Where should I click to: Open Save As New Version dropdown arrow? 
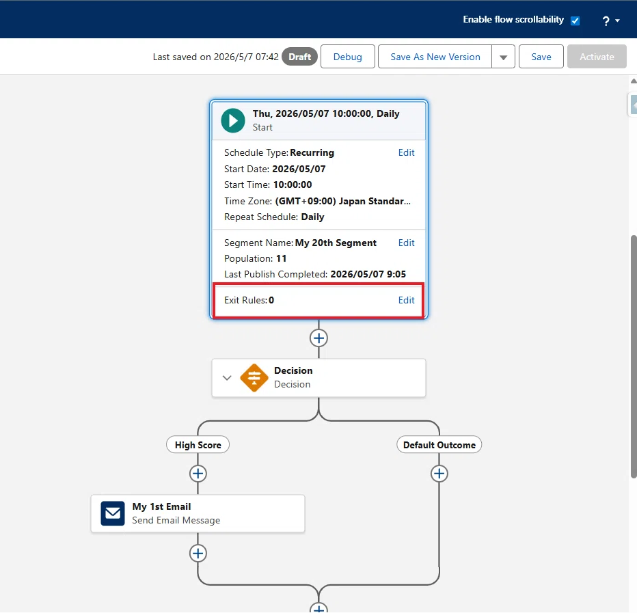[x=503, y=57]
